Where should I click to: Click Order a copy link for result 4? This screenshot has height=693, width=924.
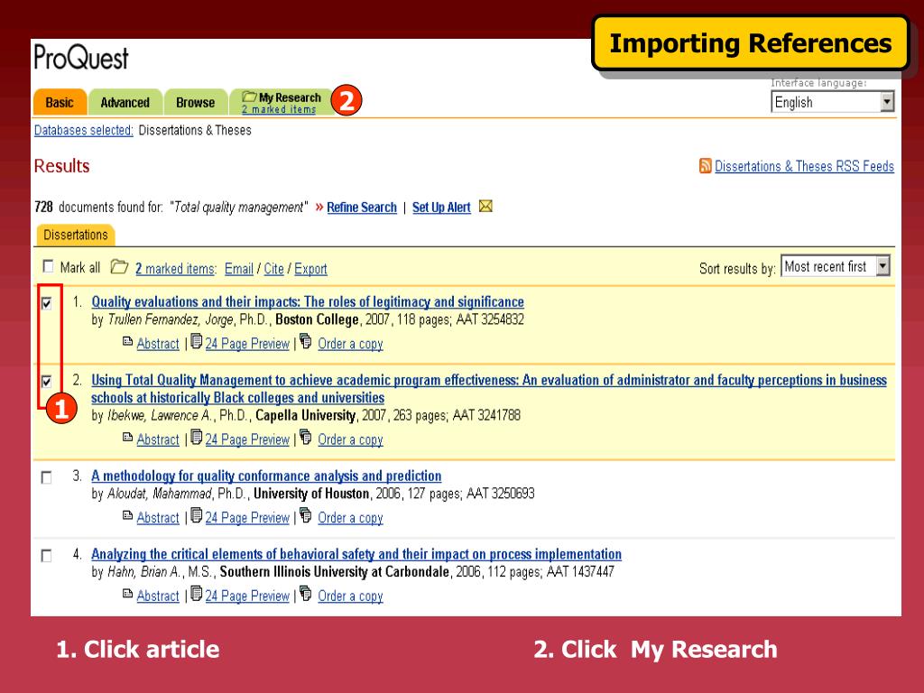351,596
